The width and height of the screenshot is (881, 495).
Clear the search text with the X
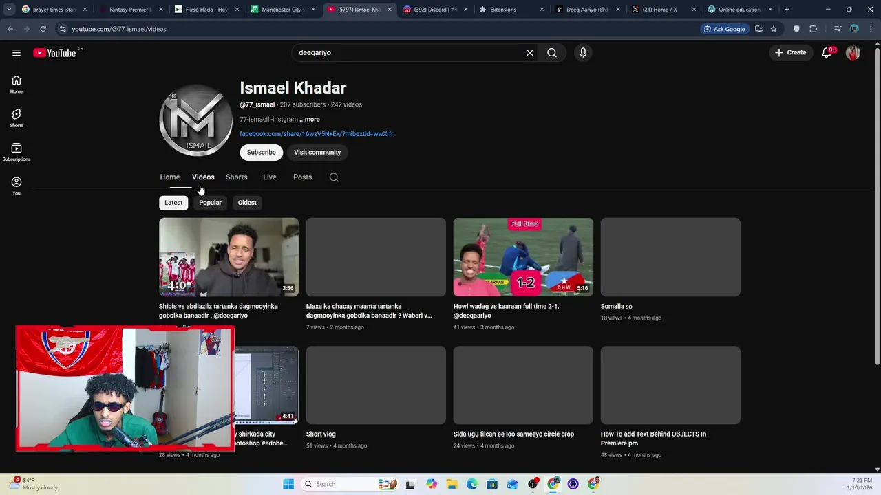[530, 52]
